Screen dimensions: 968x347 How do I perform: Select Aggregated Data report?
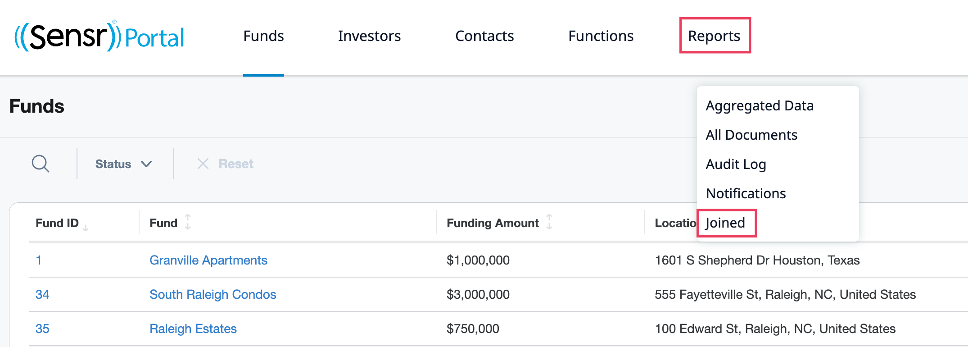tap(760, 106)
